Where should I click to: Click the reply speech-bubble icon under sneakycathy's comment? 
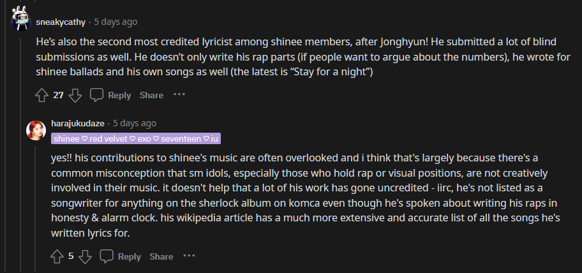[97, 95]
